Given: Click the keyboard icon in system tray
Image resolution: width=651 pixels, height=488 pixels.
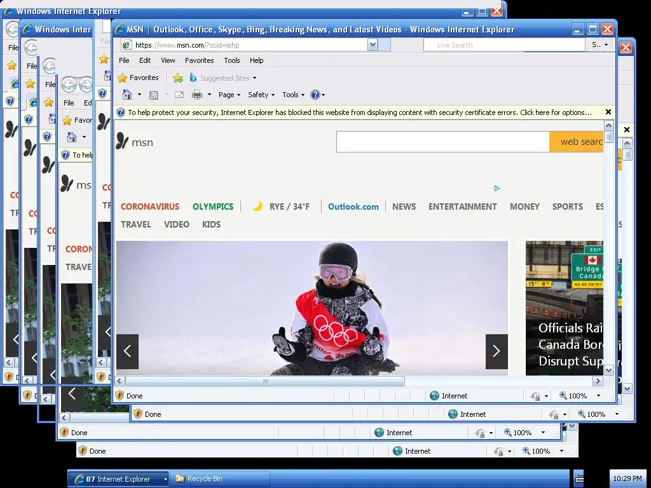Looking at the screenshot, I should [579, 478].
